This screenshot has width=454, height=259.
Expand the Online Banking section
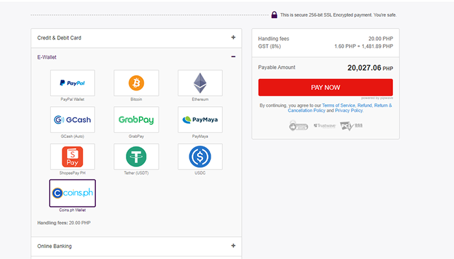[x=233, y=246]
